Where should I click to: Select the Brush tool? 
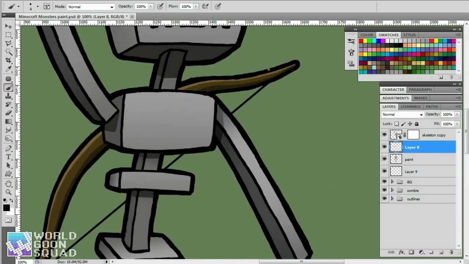[x=9, y=87]
